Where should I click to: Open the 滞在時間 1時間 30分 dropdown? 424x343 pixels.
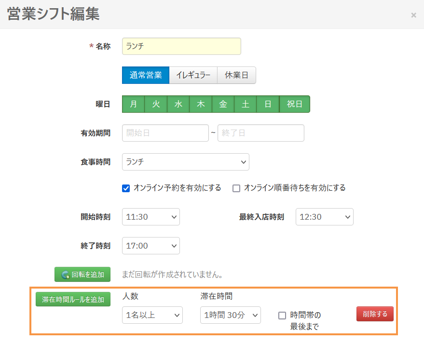coord(231,315)
